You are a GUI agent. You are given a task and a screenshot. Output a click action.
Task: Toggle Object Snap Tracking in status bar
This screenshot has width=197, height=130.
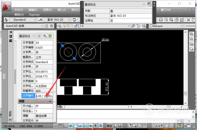click(x=81, y=126)
